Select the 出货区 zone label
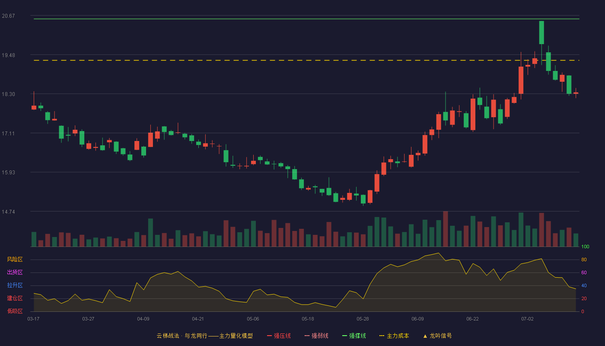Screen dimensions: 605x346 (15, 272)
